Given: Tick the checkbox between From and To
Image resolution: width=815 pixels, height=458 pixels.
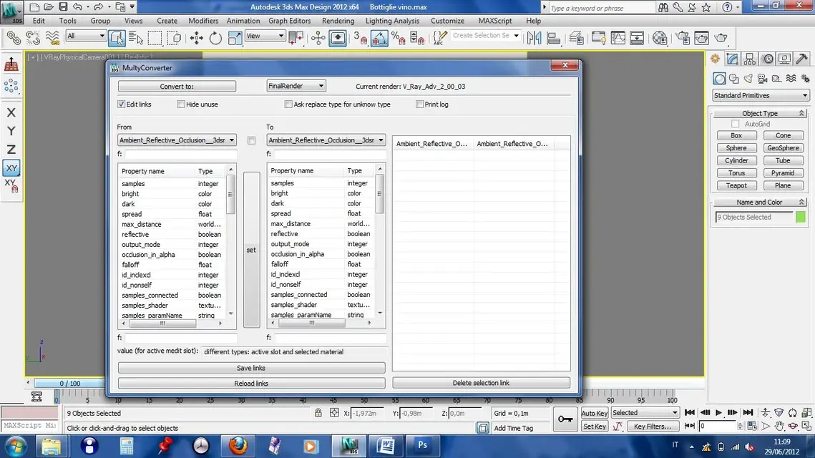Looking at the screenshot, I should click(252, 140).
